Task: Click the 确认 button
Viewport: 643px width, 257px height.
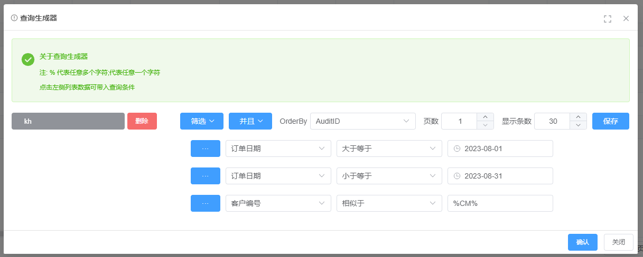Action: pyautogui.click(x=583, y=242)
